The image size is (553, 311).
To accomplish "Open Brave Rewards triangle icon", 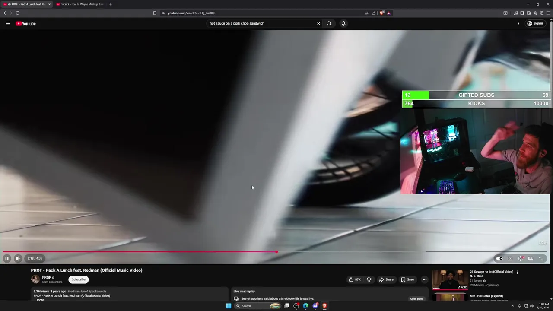I will 388,13.
